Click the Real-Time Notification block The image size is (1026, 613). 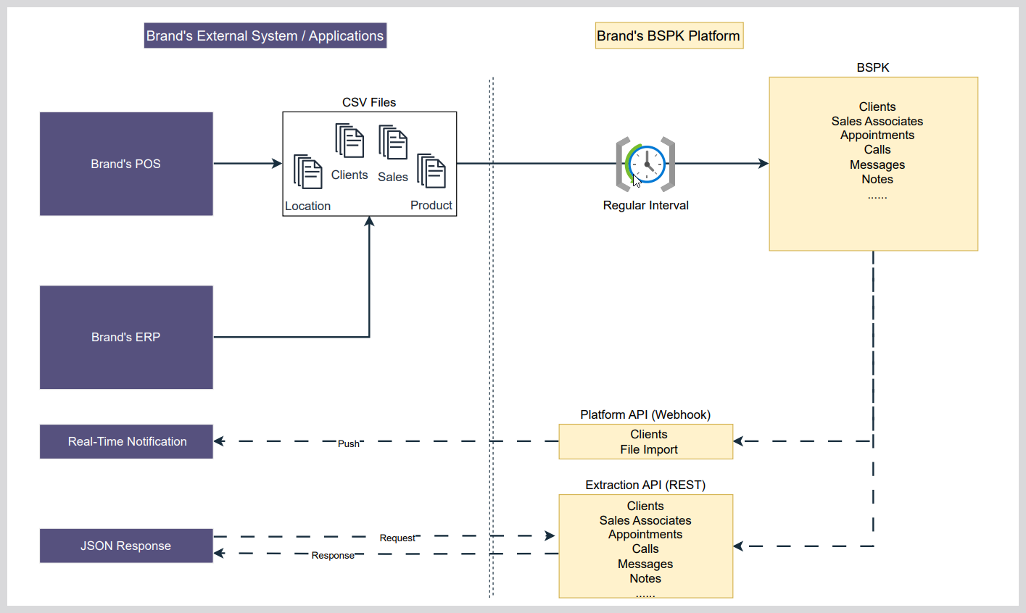[x=125, y=441]
